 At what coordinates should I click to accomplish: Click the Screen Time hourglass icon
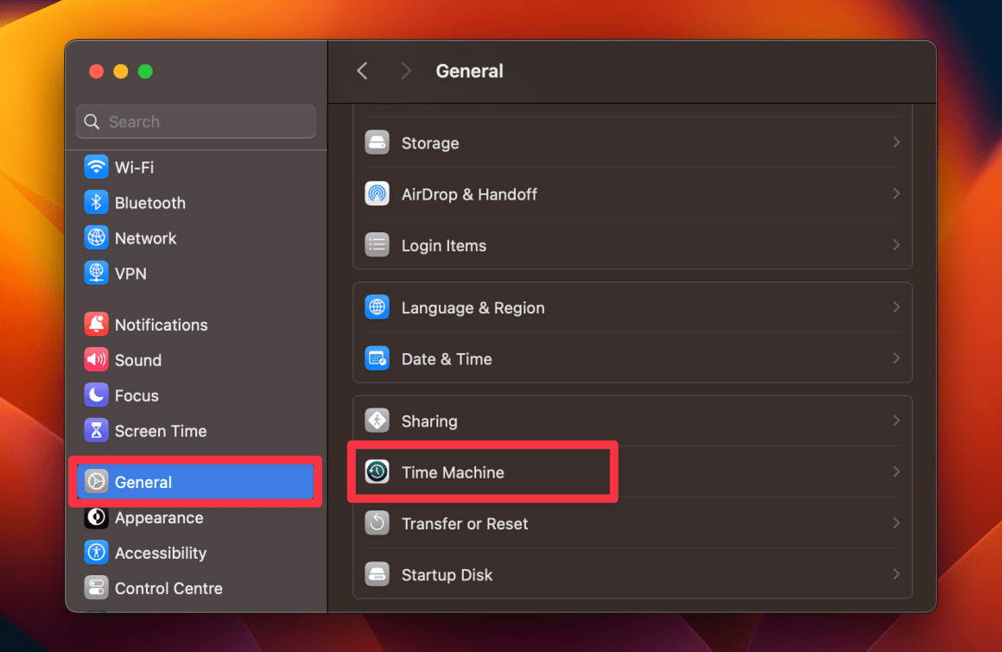pyautogui.click(x=97, y=430)
